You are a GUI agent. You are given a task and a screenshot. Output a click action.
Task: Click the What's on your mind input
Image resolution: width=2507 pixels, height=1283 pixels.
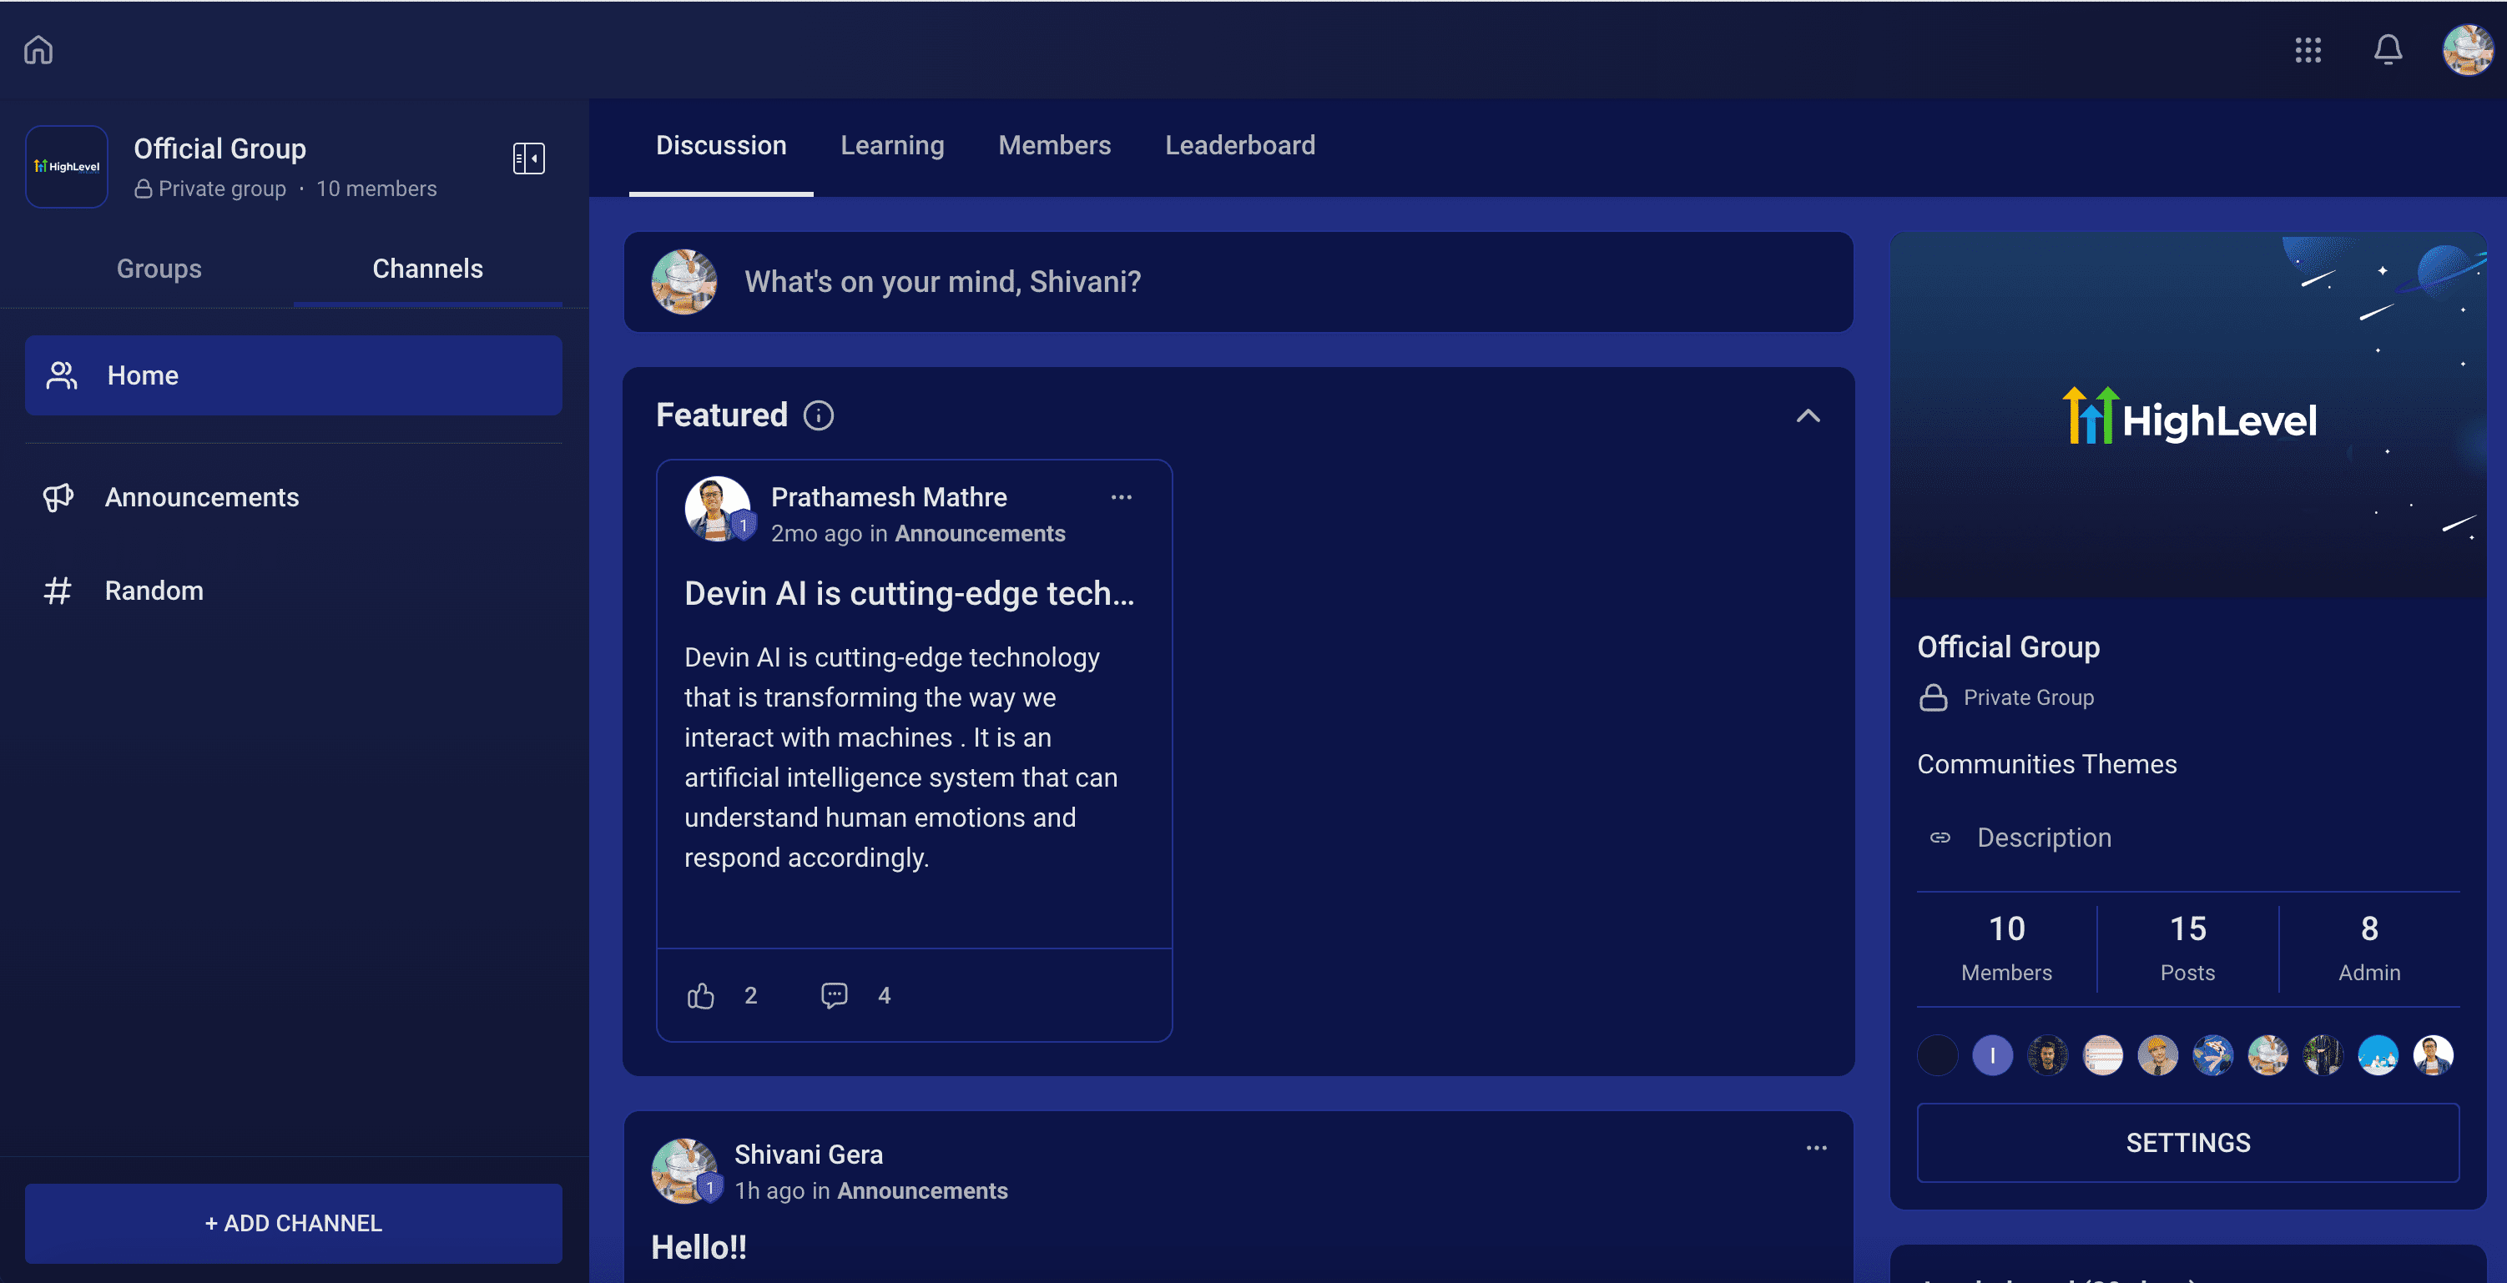[x=1238, y=282]
